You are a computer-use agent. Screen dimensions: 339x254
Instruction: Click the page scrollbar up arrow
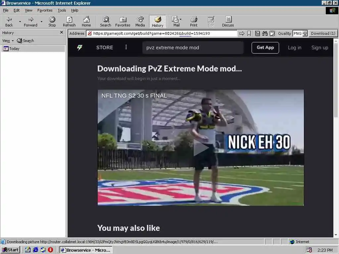tap(336, 41)
